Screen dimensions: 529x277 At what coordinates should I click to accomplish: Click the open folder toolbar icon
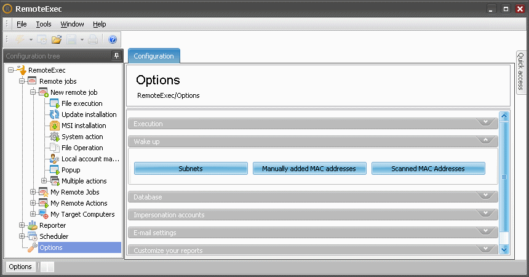57,39
